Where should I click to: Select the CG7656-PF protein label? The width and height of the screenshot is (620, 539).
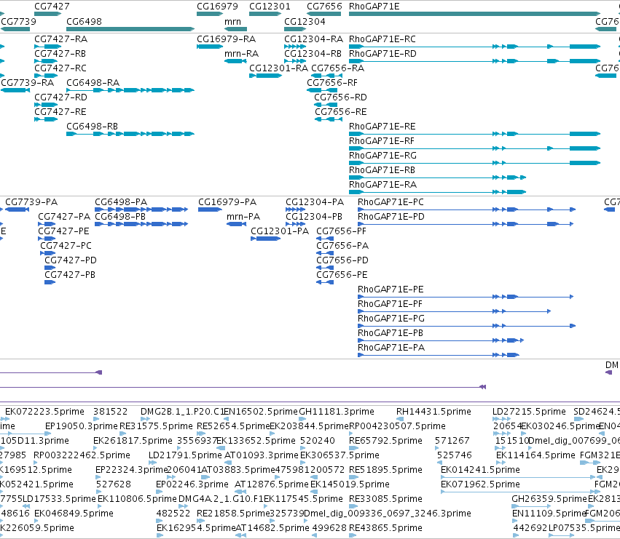click(x=341, y=231)
